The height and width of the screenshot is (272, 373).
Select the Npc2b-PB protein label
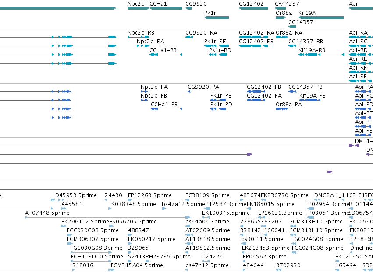(154, 96)
